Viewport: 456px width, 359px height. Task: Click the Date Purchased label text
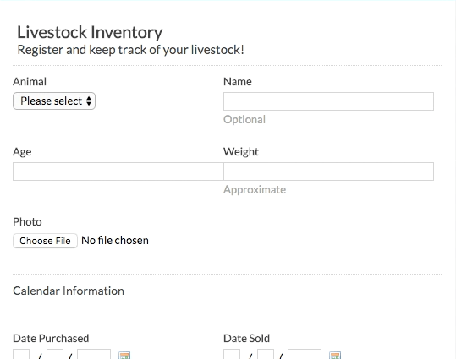click(x=51, y=339)
